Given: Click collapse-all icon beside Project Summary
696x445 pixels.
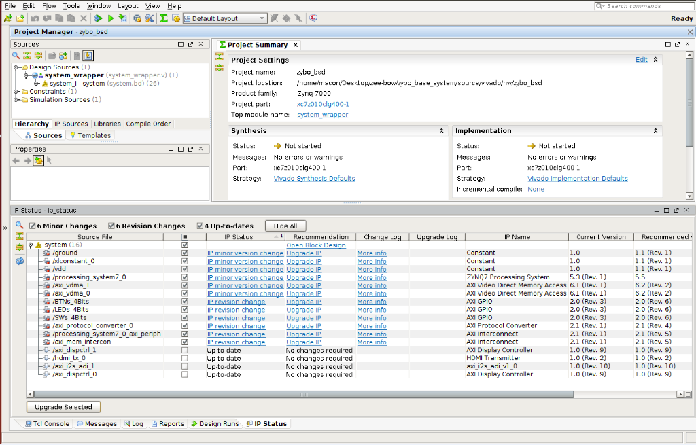Looking at the screenshot, I should (x=220, y=57).
